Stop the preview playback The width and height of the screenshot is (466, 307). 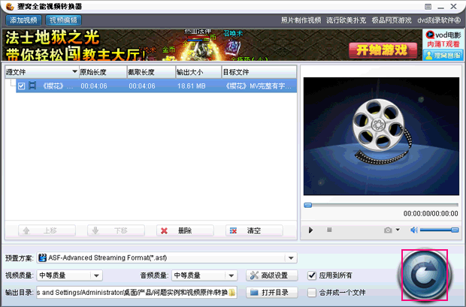(329, 230)
